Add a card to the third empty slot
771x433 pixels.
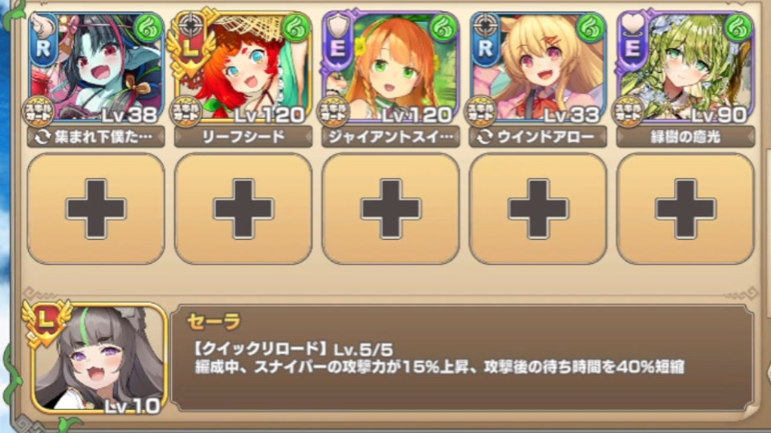390,208
